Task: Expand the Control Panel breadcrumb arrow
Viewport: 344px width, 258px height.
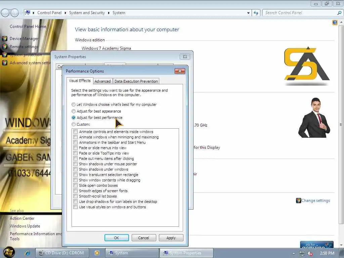Action: 65,13
